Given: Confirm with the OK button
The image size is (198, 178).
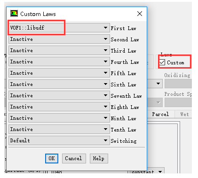Looking at the screenshot, I should 52,158.
